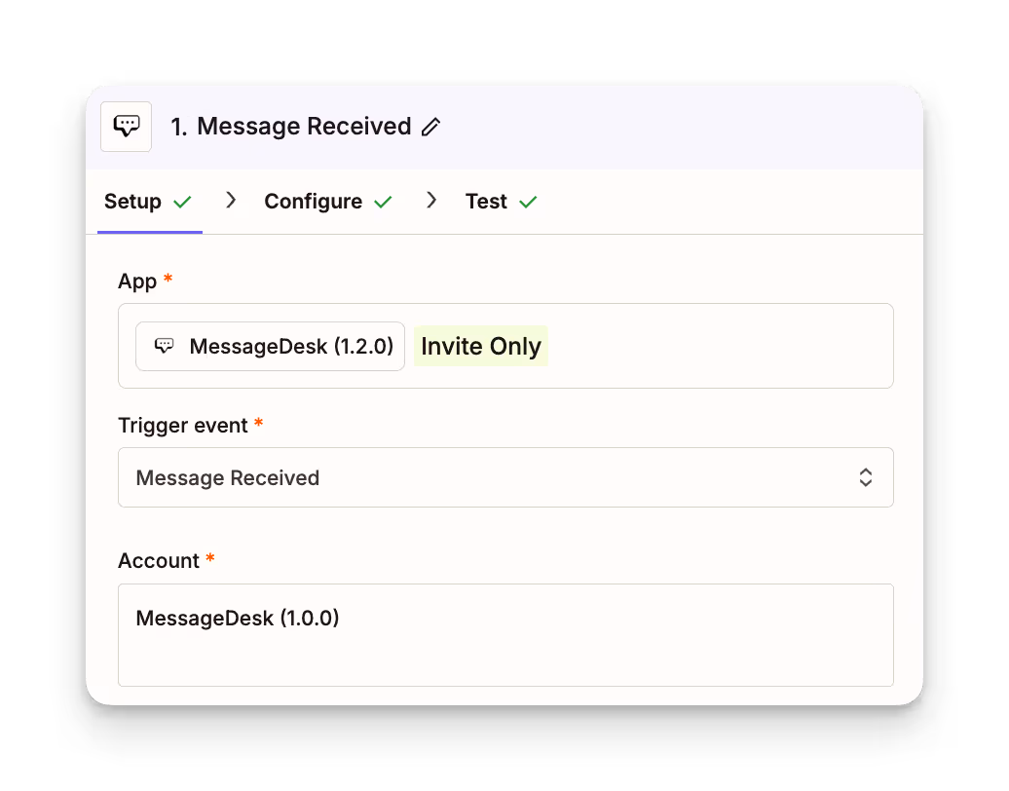This screenshot has width=1009, height=791.
Task: Click the App field label
Action: point(137,282)
